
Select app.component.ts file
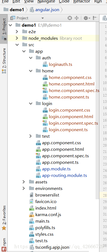pos(60,162)
